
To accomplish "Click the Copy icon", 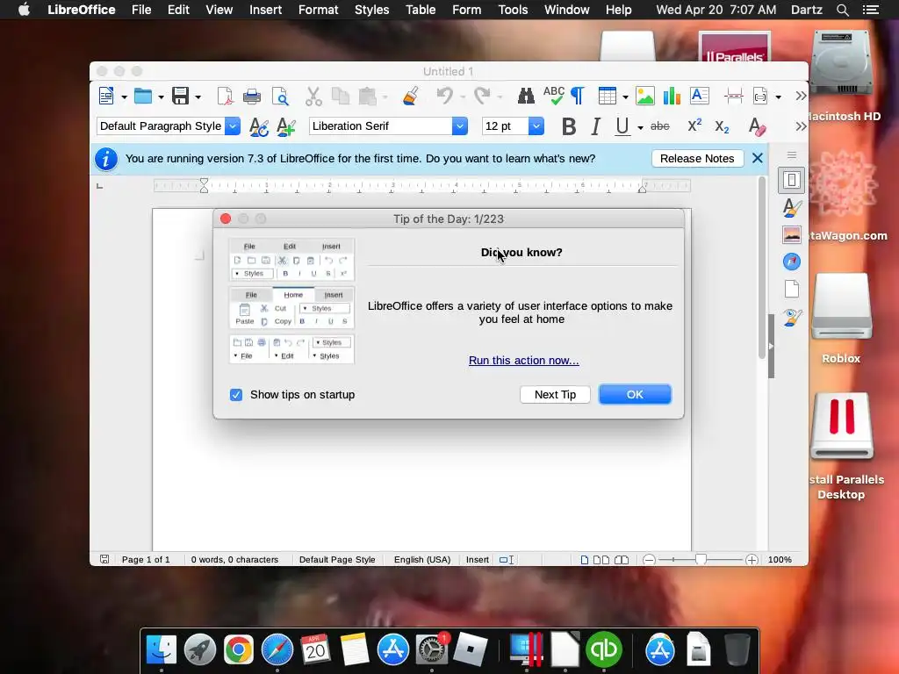I will tap(341, 96).
